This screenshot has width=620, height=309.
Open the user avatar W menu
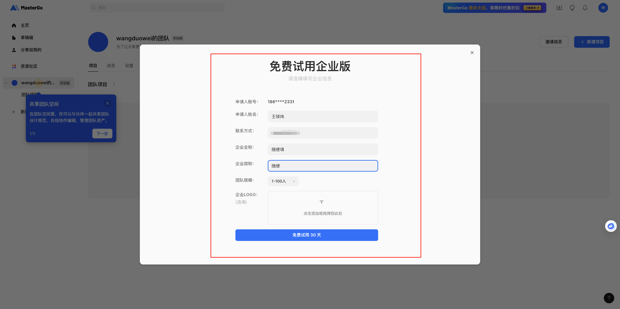click(x=603, y=8)
